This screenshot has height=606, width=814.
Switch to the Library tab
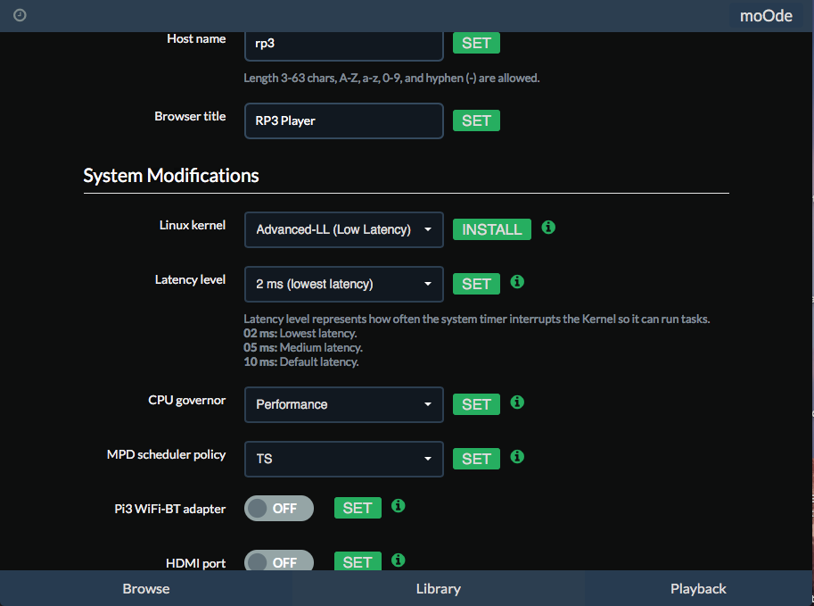(438, 588)
